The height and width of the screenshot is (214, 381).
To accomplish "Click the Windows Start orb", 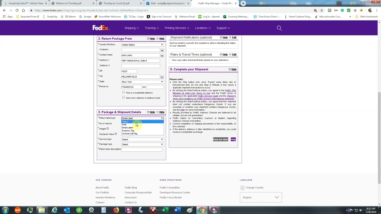I will (5, 210).
